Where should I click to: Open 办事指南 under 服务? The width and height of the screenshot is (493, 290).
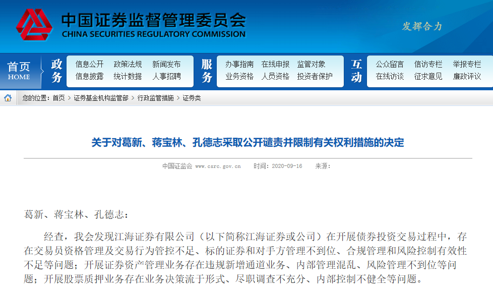[239, 65]
